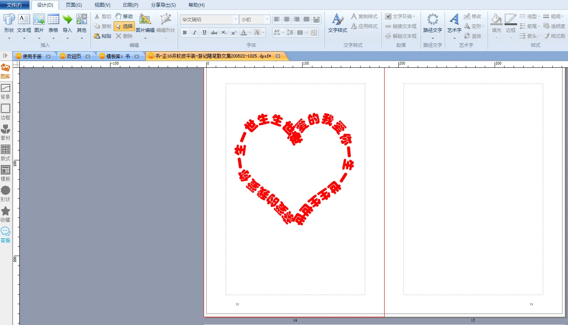568x325 pixels.
Task: Select the 路径文字 path text tool
Action: [433, 20]
